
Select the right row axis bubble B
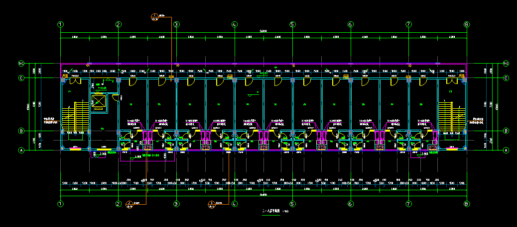click(x=506, y=131)
